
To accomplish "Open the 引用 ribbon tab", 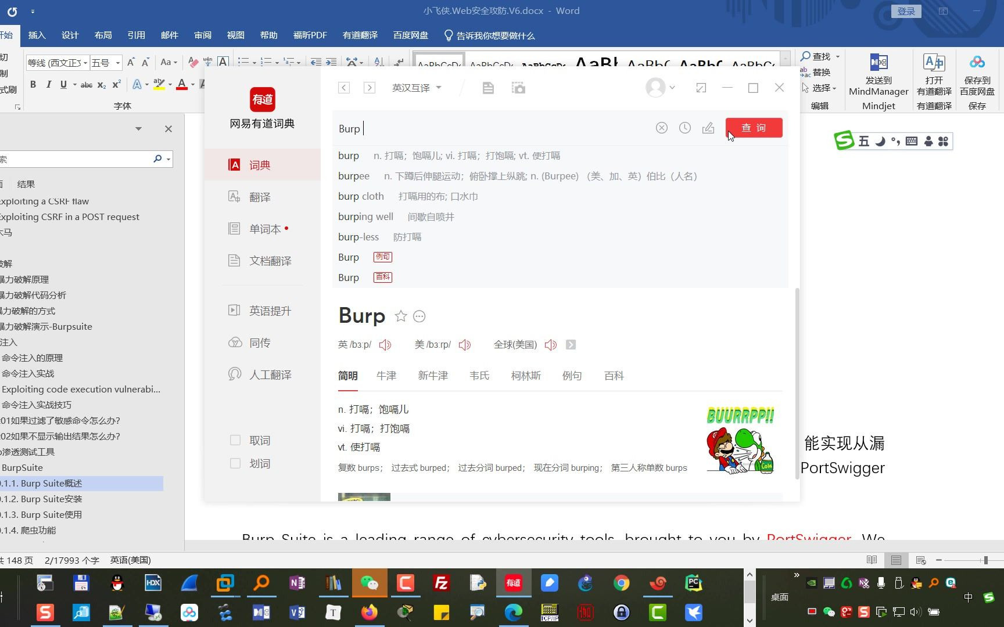I will click(136, 35).
